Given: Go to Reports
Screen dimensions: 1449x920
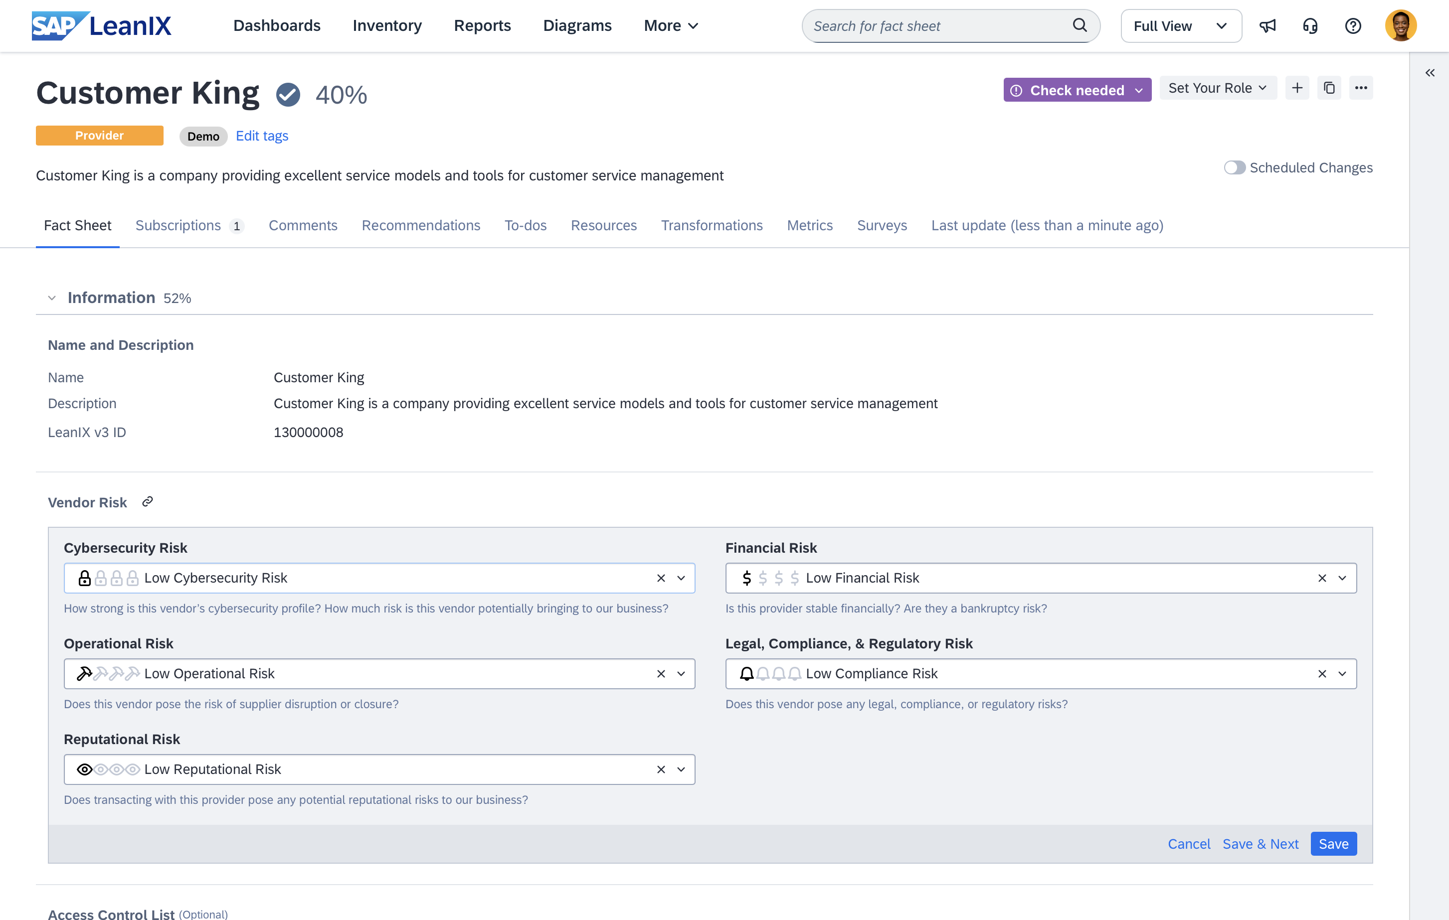Looking at the screenshot, I should click(x=482, y=26).
